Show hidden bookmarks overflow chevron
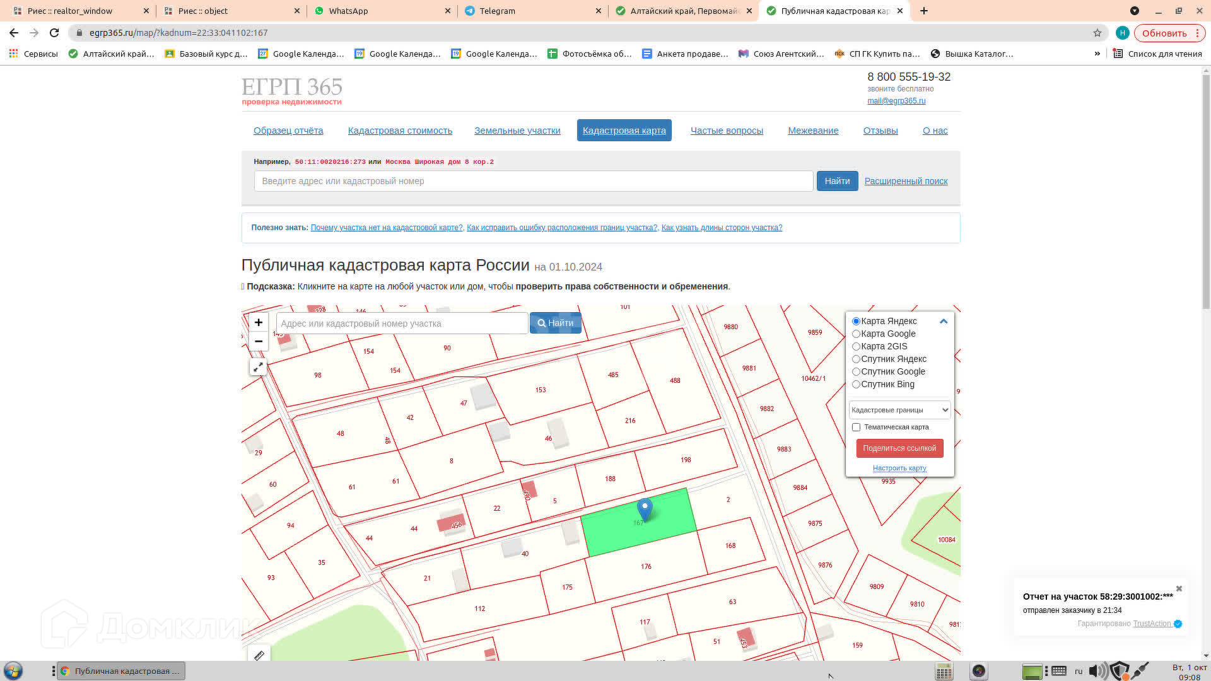 pos(1097,54)
